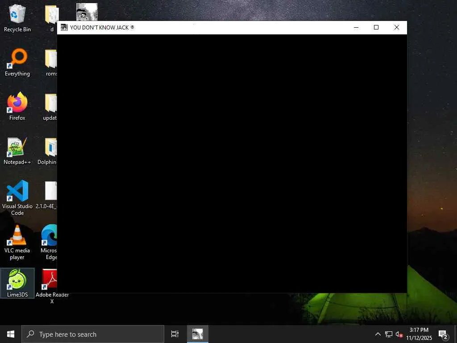457x343 pixels.
Task: Select the roms folder icon
Action: coord(51,63)
